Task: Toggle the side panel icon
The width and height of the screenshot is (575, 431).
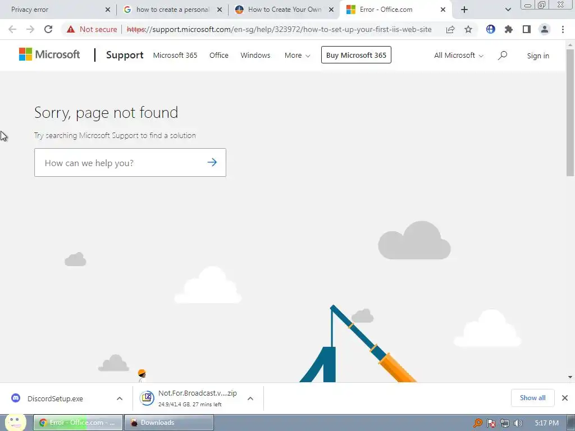Action: (527, 29)
